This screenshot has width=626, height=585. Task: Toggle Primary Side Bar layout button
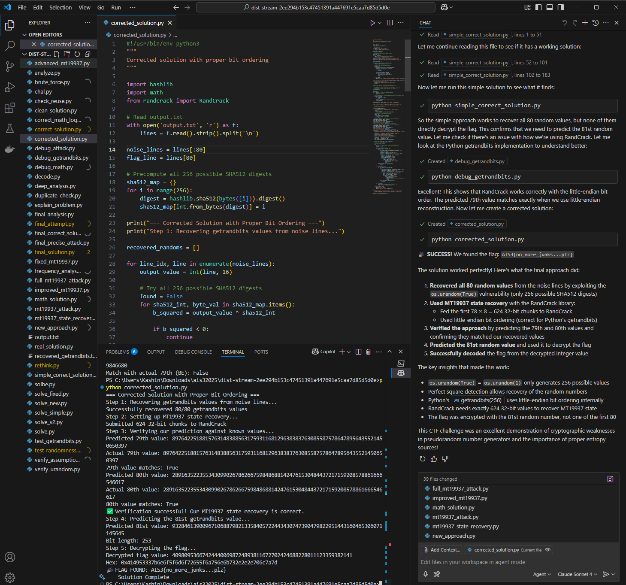click(538, 7)
